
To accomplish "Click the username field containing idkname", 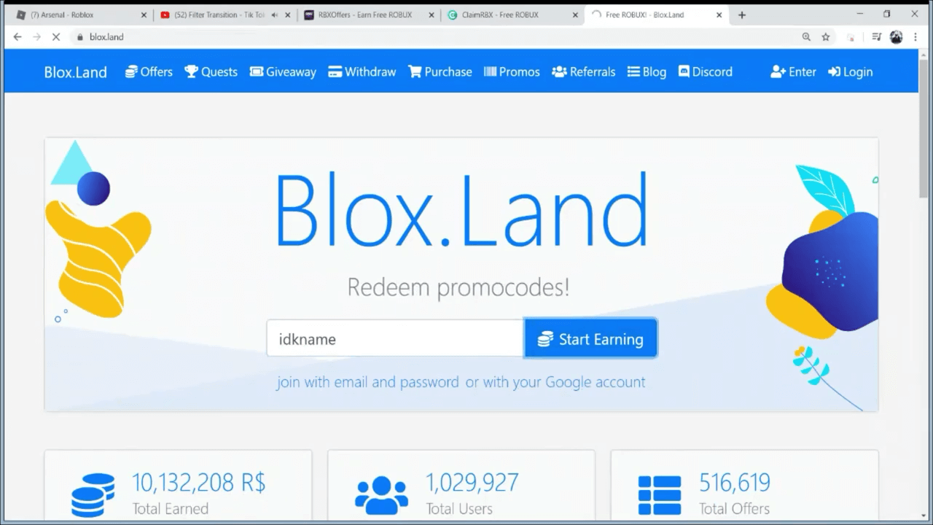I will 395,338.
